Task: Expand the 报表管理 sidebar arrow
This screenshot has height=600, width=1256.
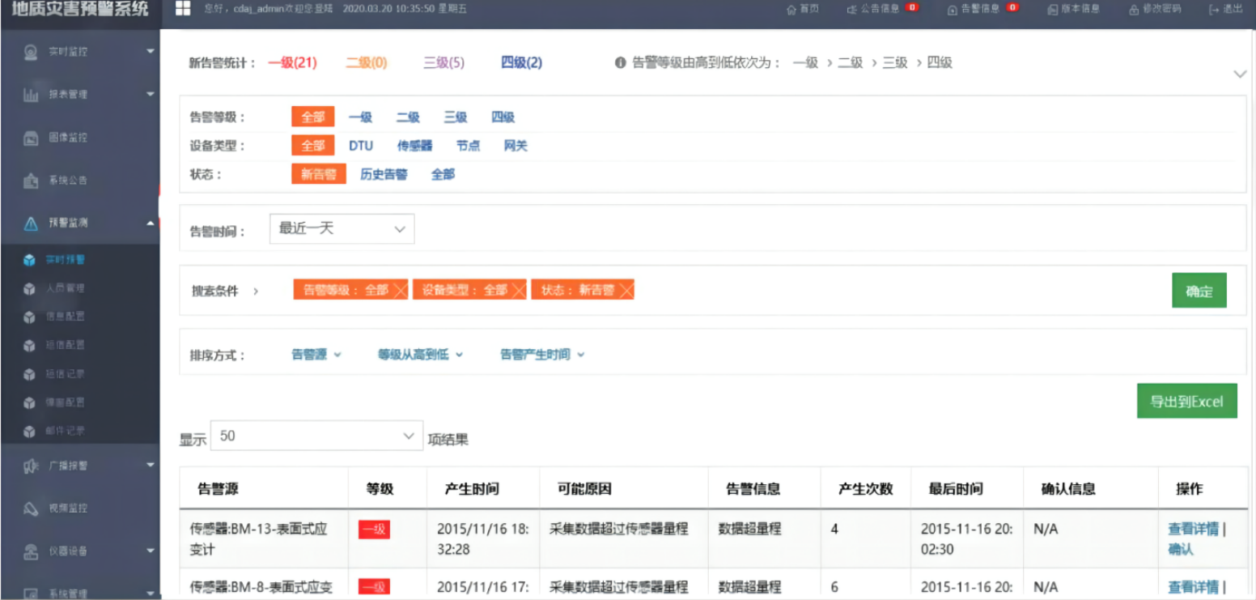Action: pyautogui.click(x=151, y=95)
